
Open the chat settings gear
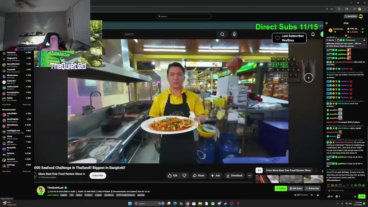(x=355, y=197)
